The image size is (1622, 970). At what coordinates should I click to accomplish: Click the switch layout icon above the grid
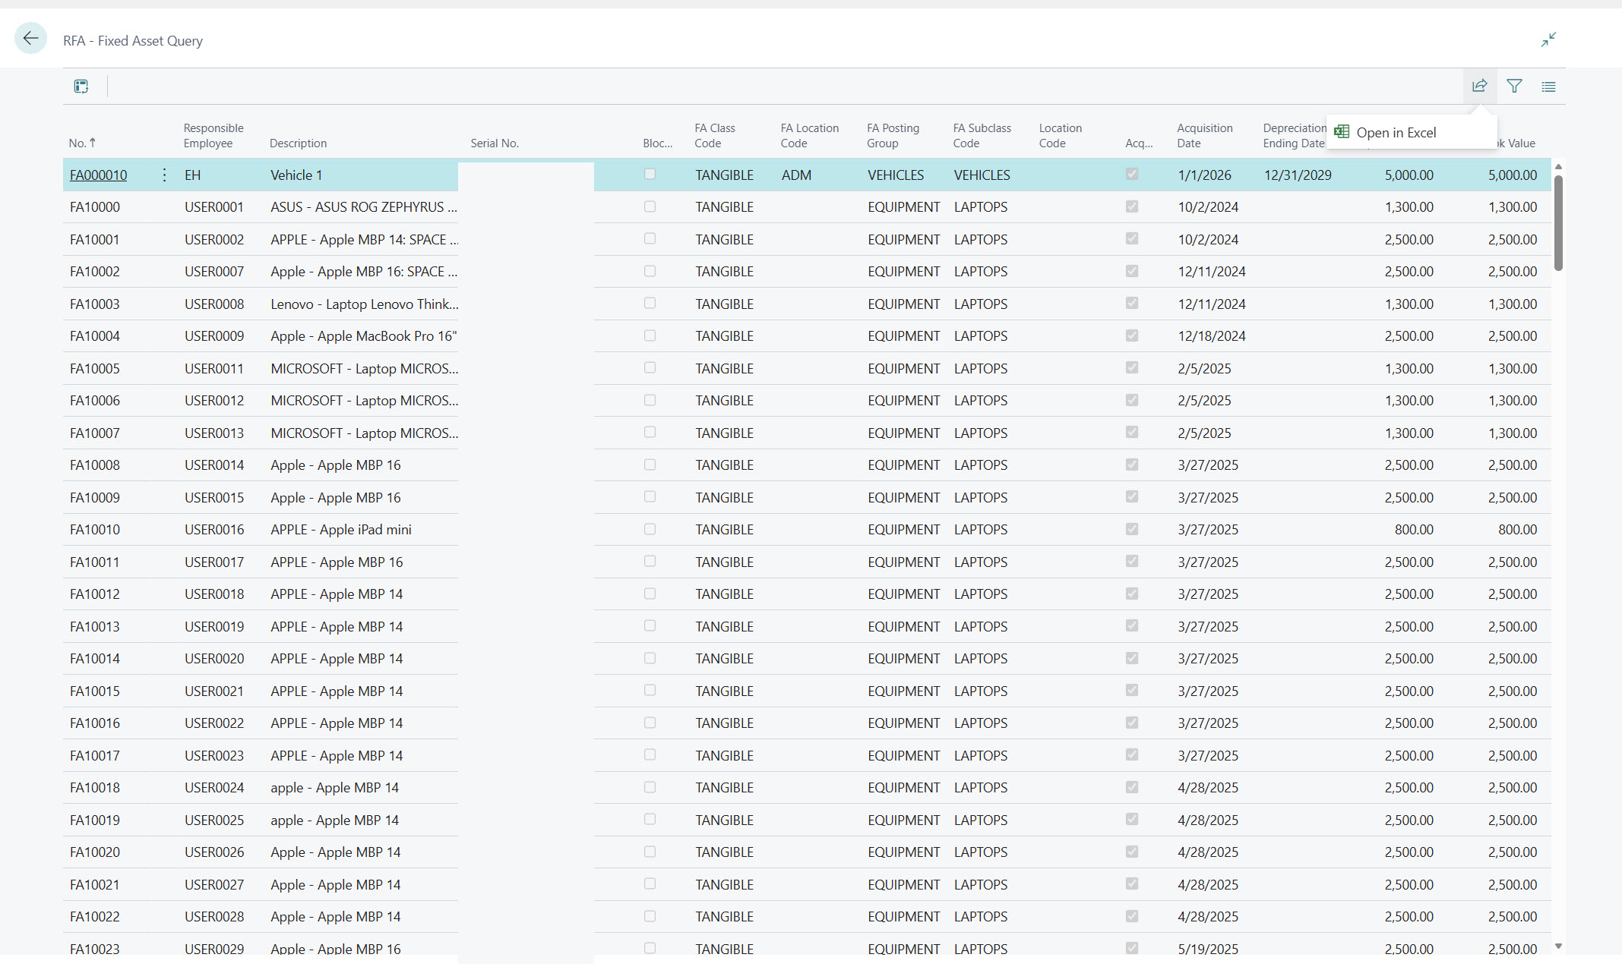coord(81,86)
